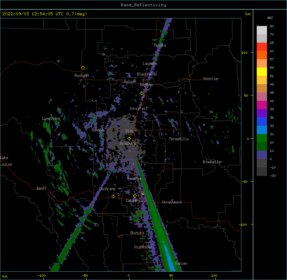
Task: Click the Stettler town label
Action: click(211, 79)
